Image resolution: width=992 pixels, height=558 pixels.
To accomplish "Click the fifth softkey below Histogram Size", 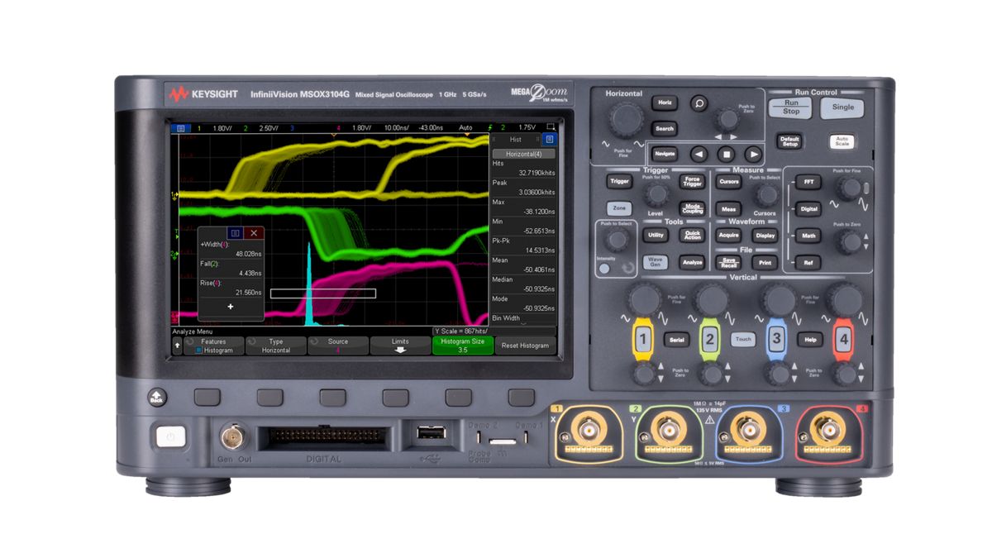I will 458,398.
